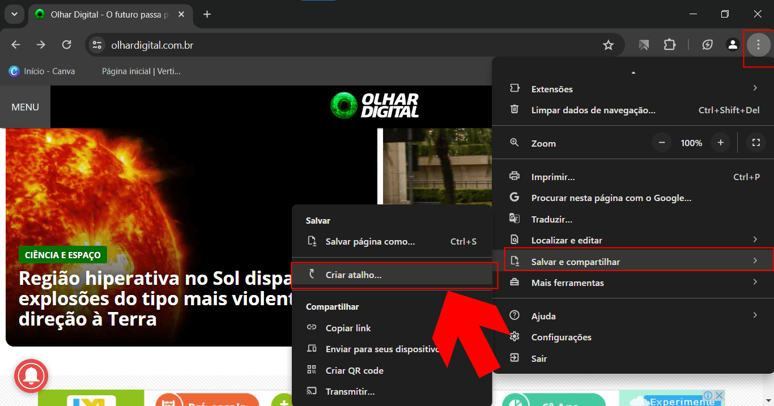View site information icon in address bar
The height and width of the screenshot is (406, 774).
[97, 45]
